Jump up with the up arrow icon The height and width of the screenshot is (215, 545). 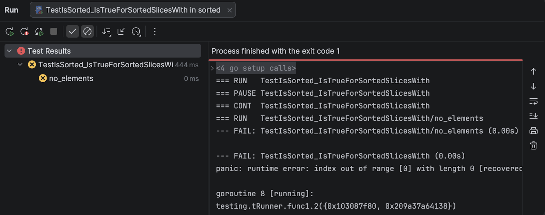pos(533,71)
